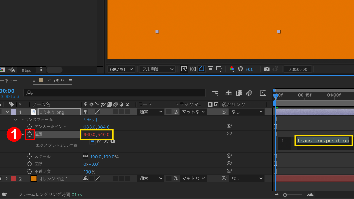The height and width of the screenshot is (199, 354).
Task: Open expression language menu play icon
Action: click(113, 141)
